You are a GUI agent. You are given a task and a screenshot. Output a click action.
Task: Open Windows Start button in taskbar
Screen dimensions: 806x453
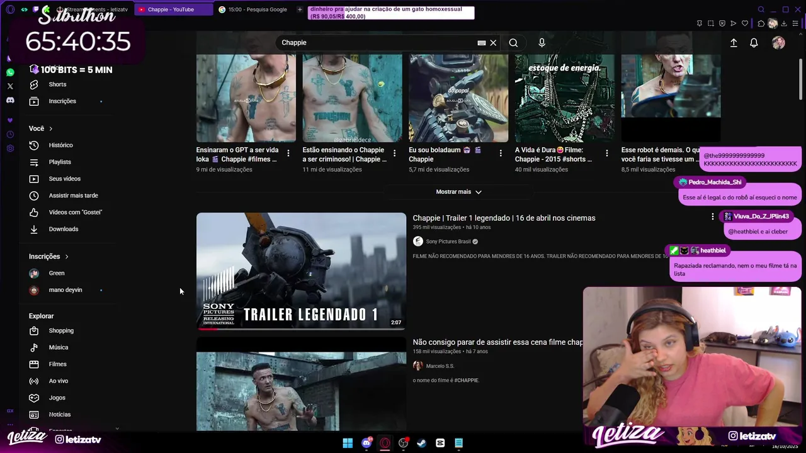coord(348,443)
